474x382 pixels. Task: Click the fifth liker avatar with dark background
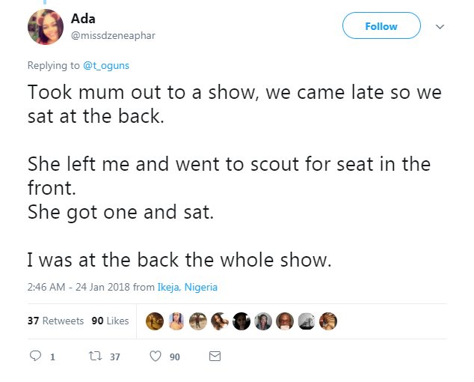coord(241,321)
